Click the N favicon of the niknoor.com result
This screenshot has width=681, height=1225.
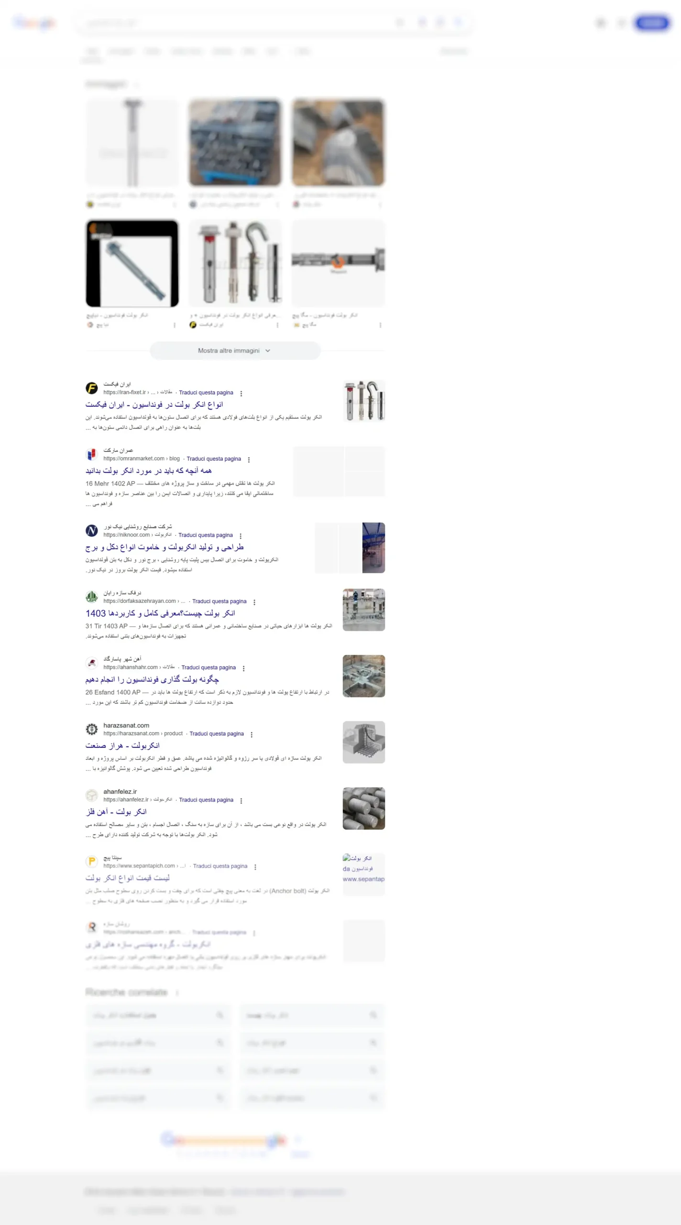[x=92, y=531]
